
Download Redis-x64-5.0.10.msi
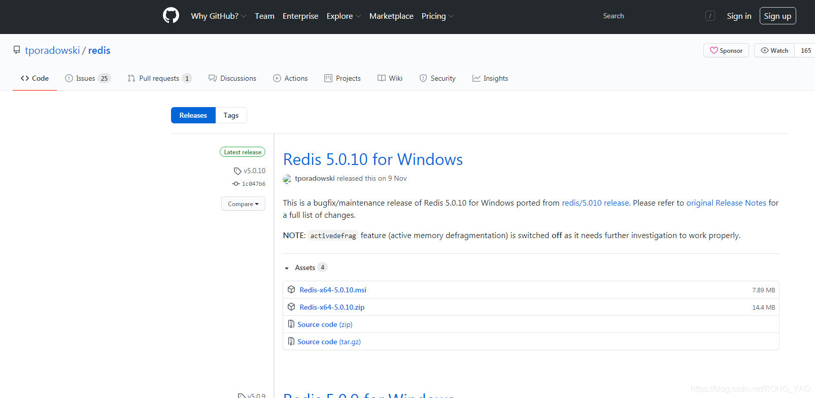coord(333,290)
